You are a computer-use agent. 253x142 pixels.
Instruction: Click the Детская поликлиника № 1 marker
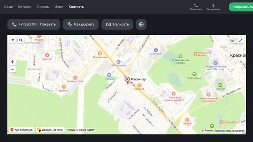click(174, 93)
